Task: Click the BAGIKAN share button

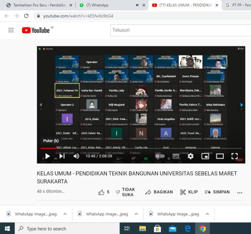Action: pos(159,192)
